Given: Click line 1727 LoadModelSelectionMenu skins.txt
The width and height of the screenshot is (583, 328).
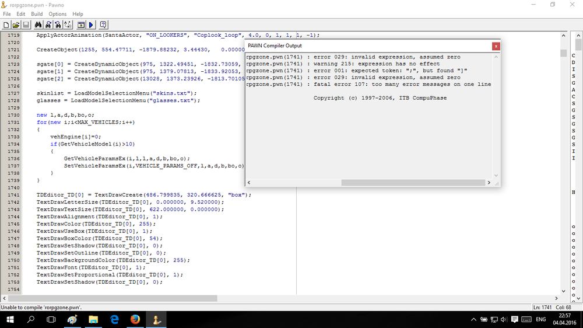Looking at the screenshot, I should pyautogui.click(x=117, y=93).
